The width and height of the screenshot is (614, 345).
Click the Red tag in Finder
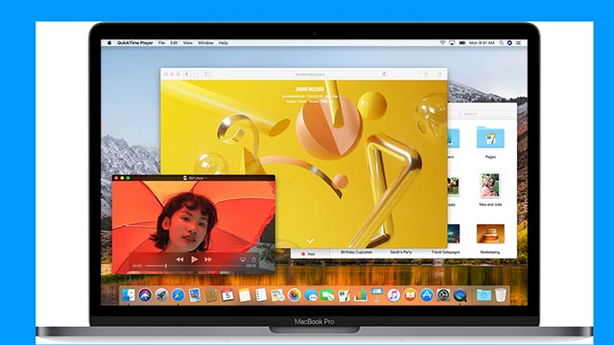(x=308, y=254)
